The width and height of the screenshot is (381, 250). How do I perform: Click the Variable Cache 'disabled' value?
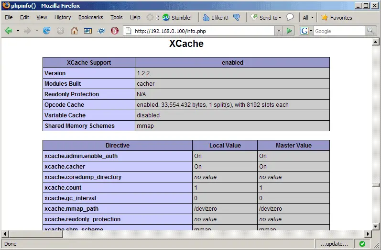click(148, 115)
